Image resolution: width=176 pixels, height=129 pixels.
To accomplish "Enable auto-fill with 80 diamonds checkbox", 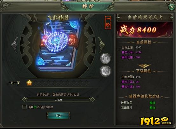I will coord(24,107).
